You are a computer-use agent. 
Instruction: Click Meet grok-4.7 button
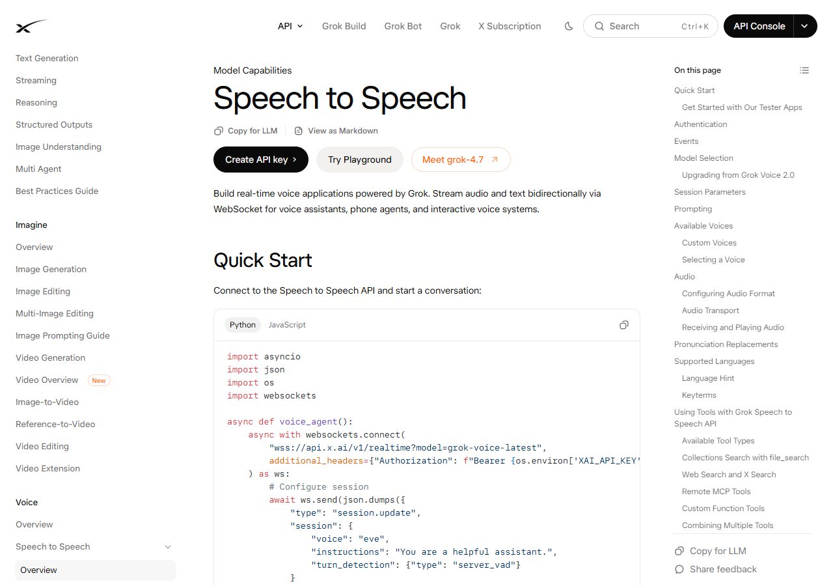click(461, 160)
